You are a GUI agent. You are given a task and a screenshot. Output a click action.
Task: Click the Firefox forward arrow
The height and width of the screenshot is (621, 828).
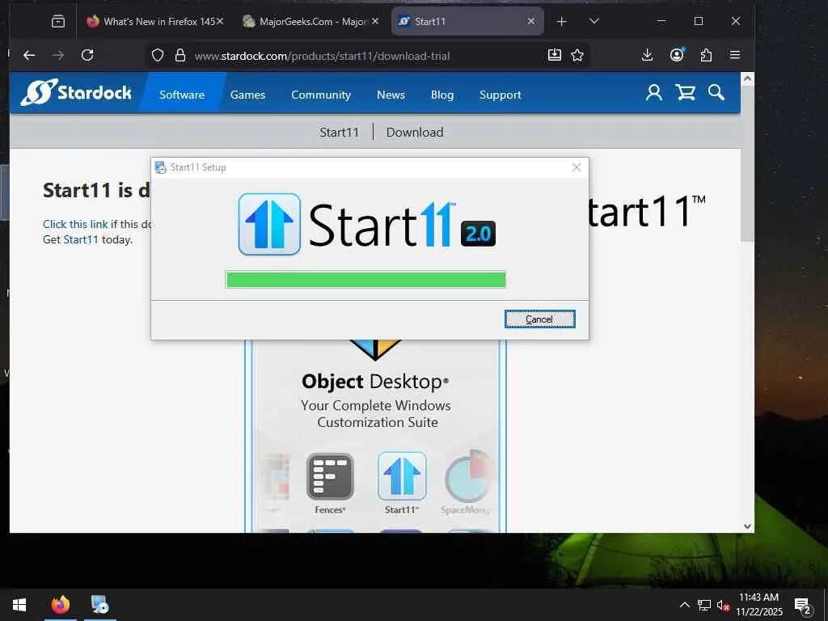(58, 55)
